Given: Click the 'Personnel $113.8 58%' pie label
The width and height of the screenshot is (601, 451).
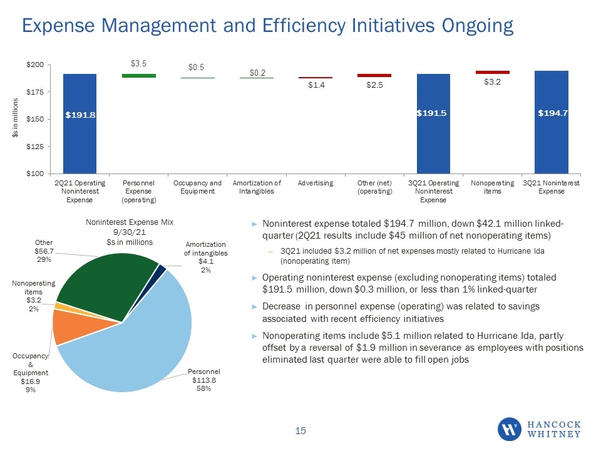Looking at the screenshot, I should pos(204,380).
